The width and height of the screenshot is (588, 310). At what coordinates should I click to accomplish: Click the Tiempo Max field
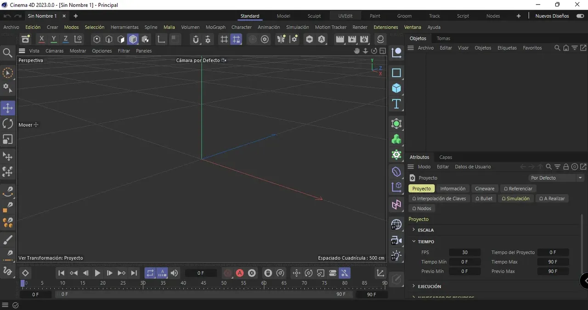553,262
